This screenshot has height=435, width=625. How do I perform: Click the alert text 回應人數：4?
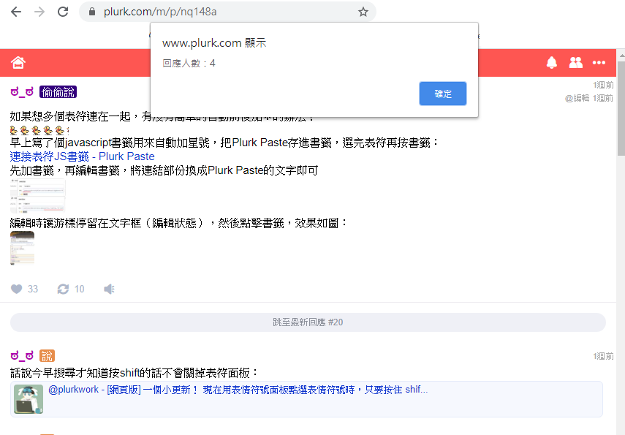[x=189, y=64]
